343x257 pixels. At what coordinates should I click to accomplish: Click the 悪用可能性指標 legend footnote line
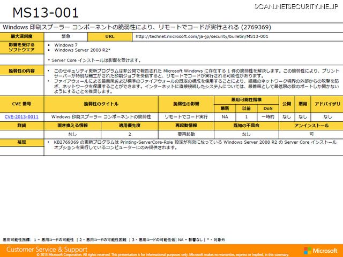pyautogui.click(x=114, y=240)
